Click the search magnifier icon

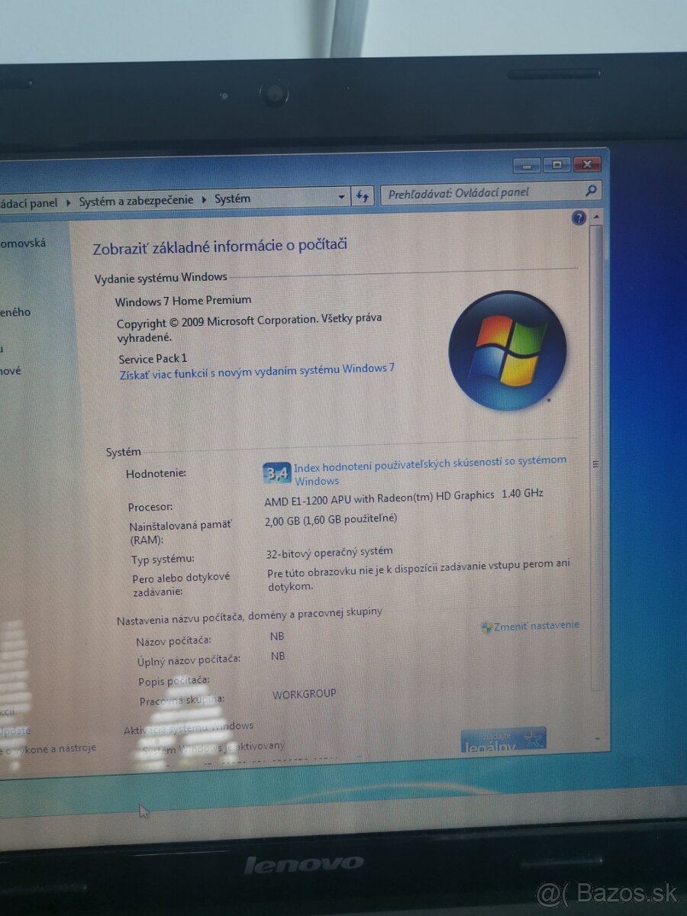pyautogui.click(x=589, y=192)
